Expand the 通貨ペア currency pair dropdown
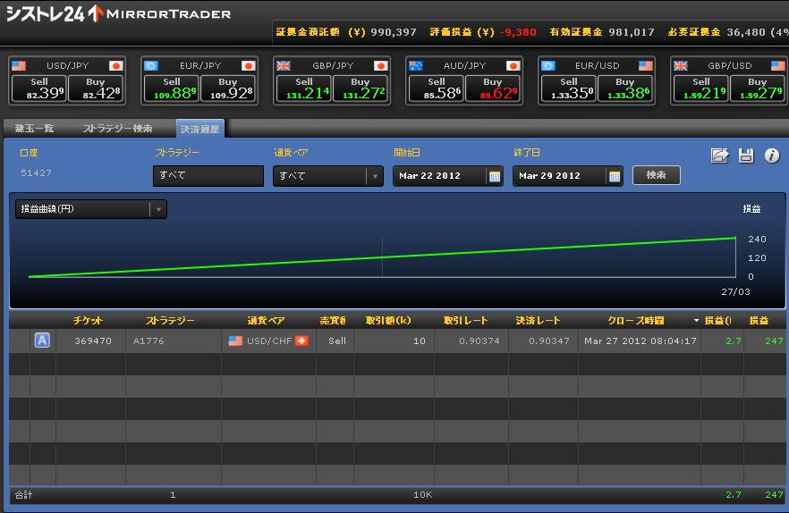Image resolution: width=789 pixels, height=513 pixels. click(x=374, y=176)
